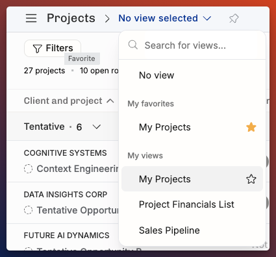This screenshot has width=276, height=257.
Task: Open the No view selected dropdown
Action: pyautogui.click(x=165, y=18)
